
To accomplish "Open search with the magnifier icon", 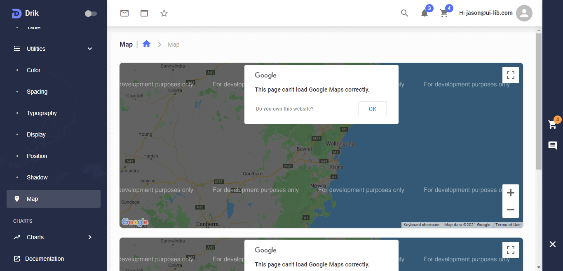I will tap(405, 13).
